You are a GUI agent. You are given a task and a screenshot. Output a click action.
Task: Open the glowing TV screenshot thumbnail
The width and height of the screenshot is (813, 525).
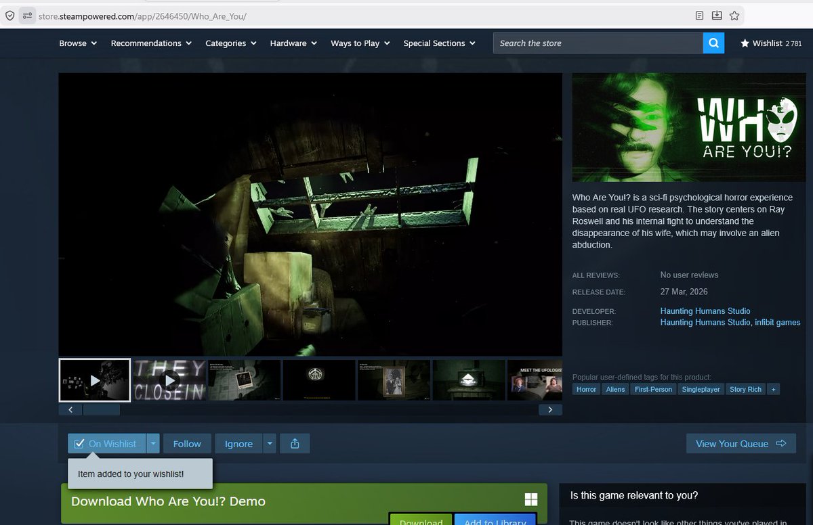point(469,380)
